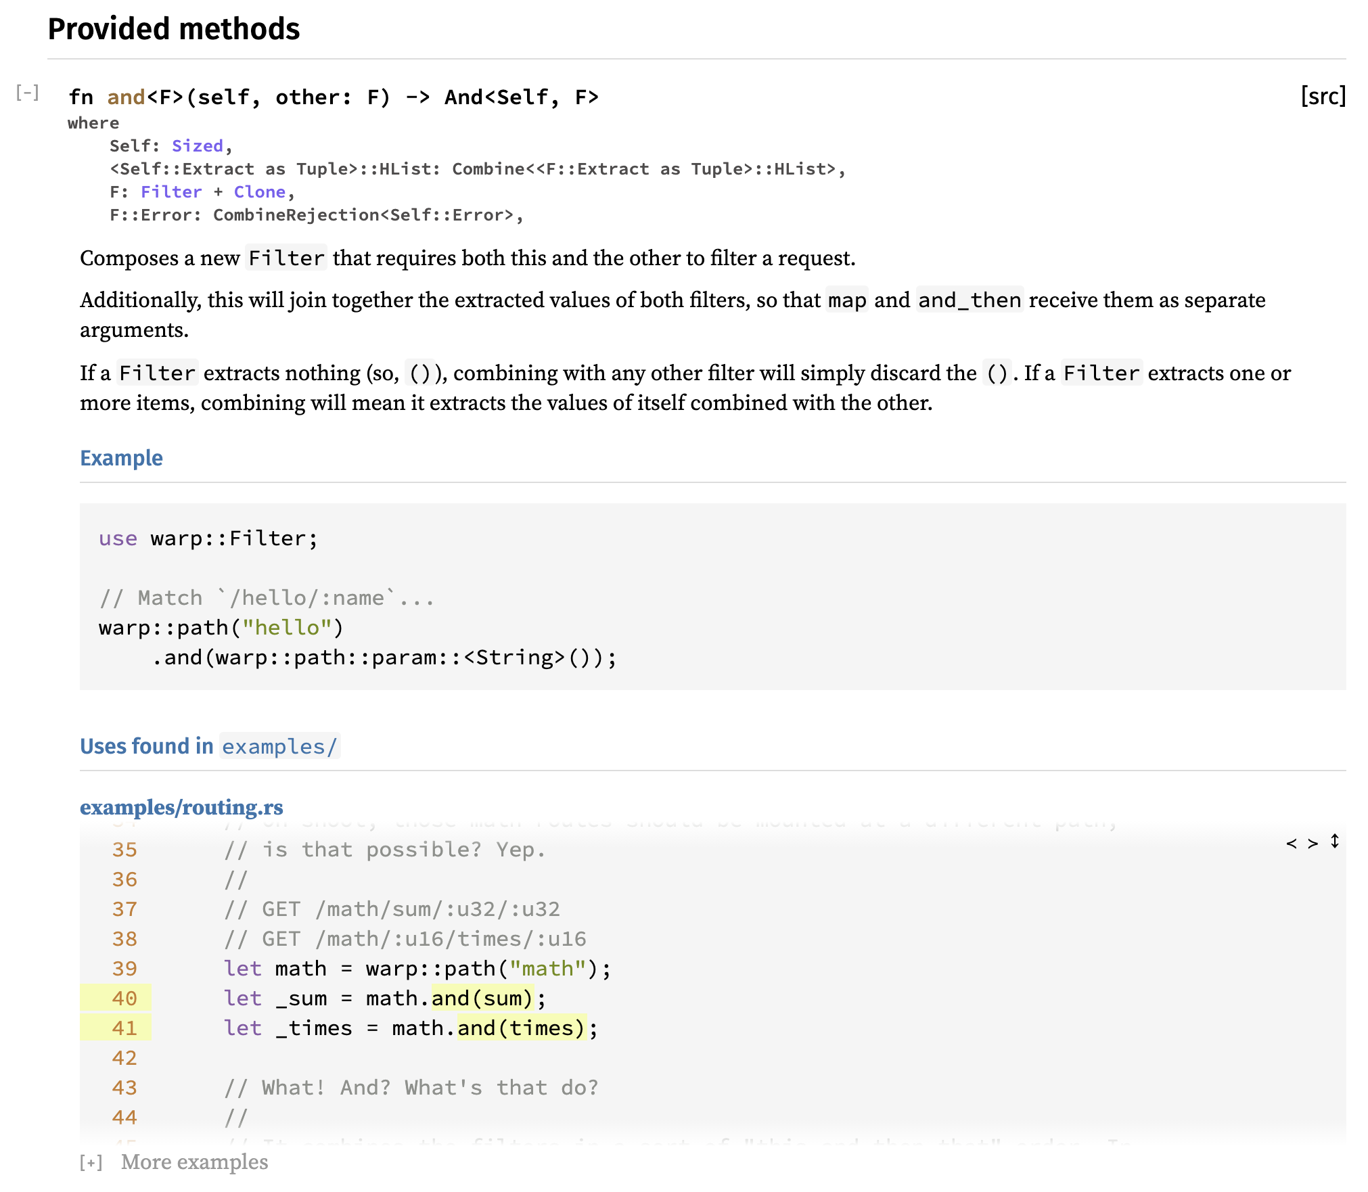Viewport: 1368px width, 1192px height.
Task: Click the '// GET /math/sum/:u32/:u32' comment
Action: pos(392,909)
